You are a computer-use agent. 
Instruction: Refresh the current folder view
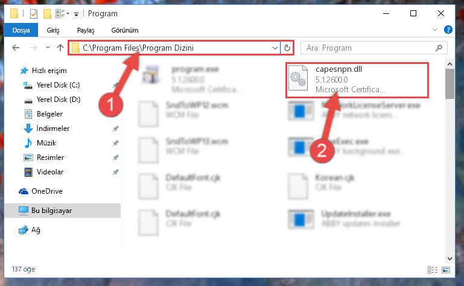coord(287,48)
